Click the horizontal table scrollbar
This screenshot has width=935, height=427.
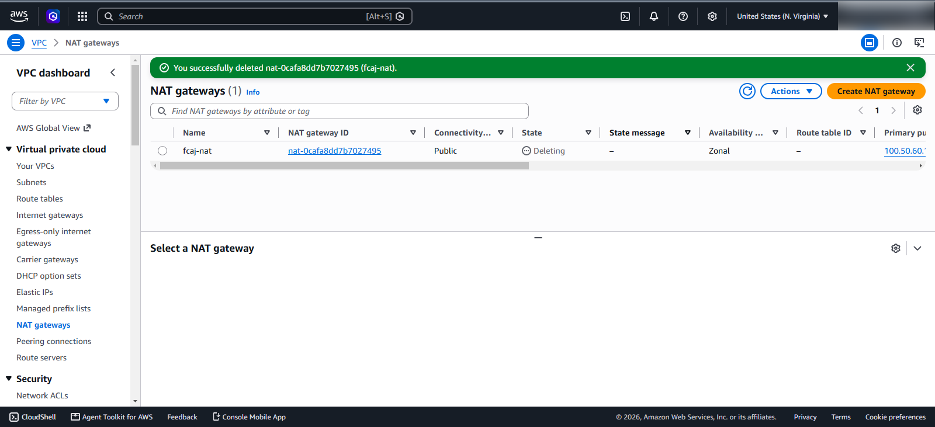[x=344, y=166]
